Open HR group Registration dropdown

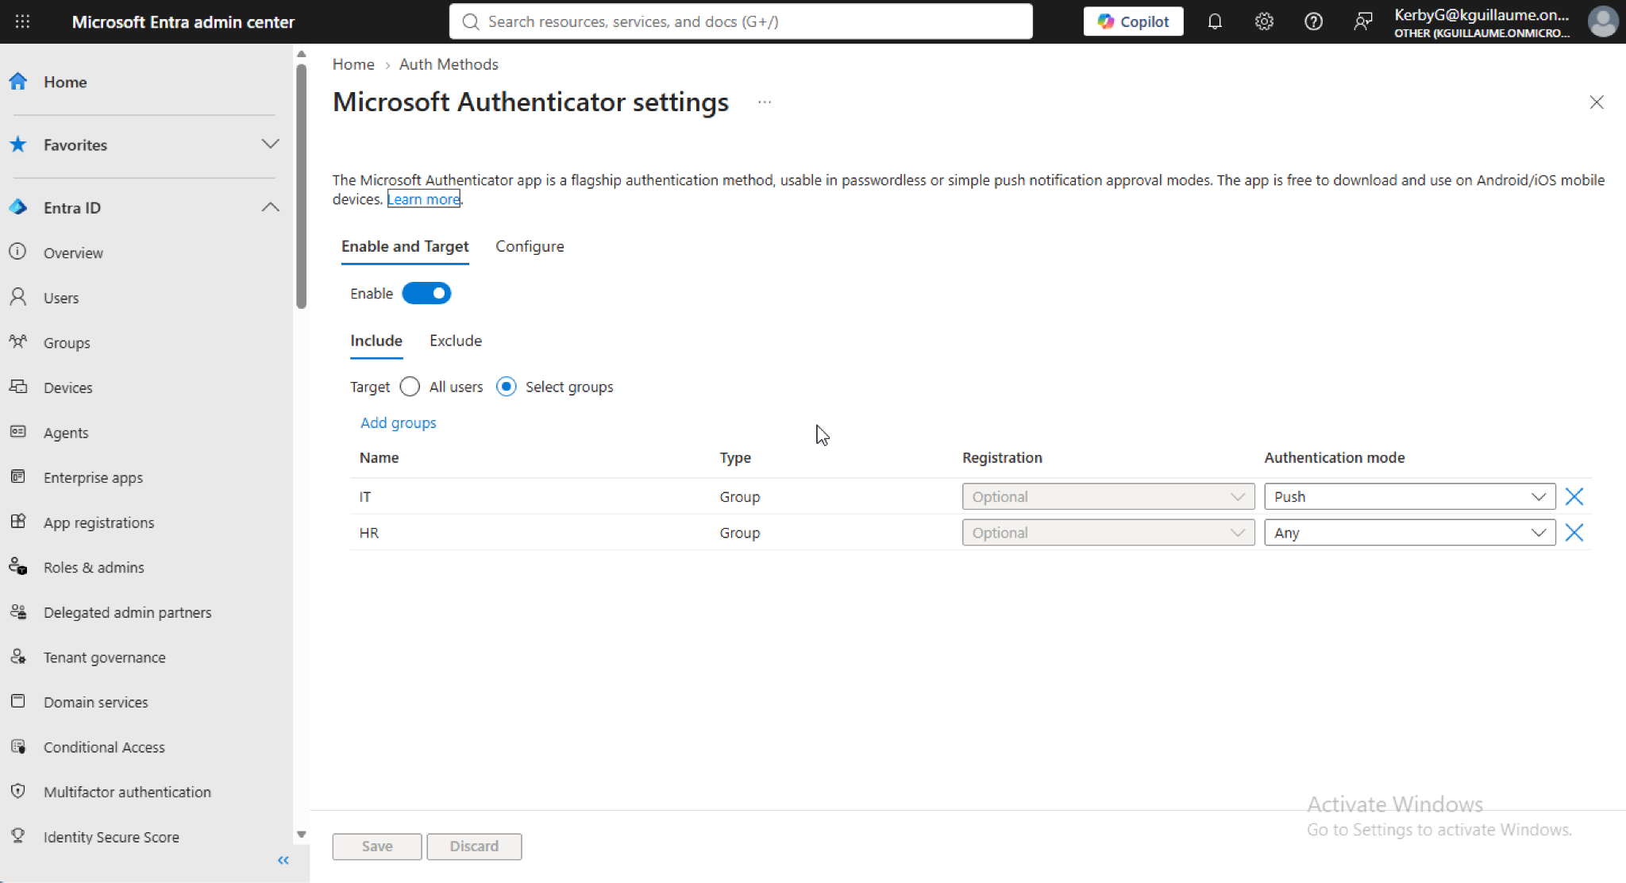pos(1108,532)
